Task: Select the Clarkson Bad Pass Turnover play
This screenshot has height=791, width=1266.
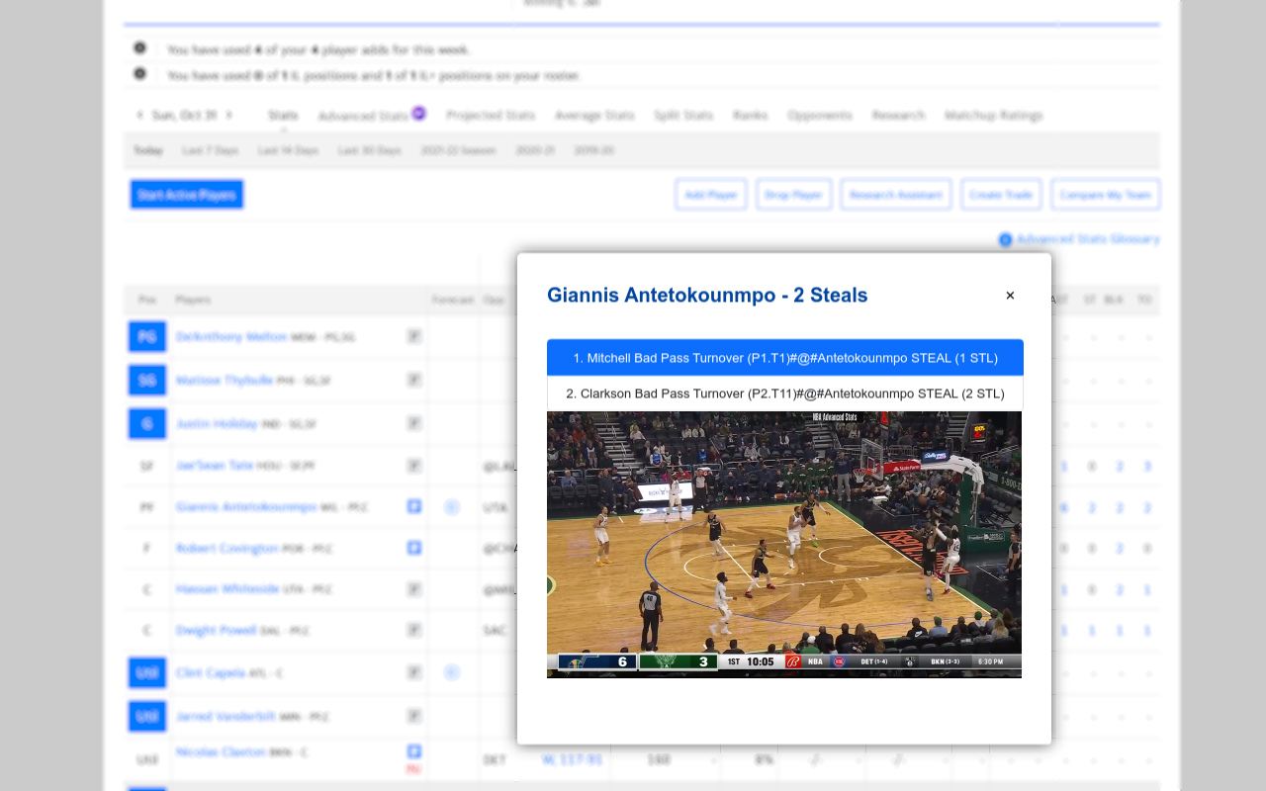Action: click(x=785, y=394)
